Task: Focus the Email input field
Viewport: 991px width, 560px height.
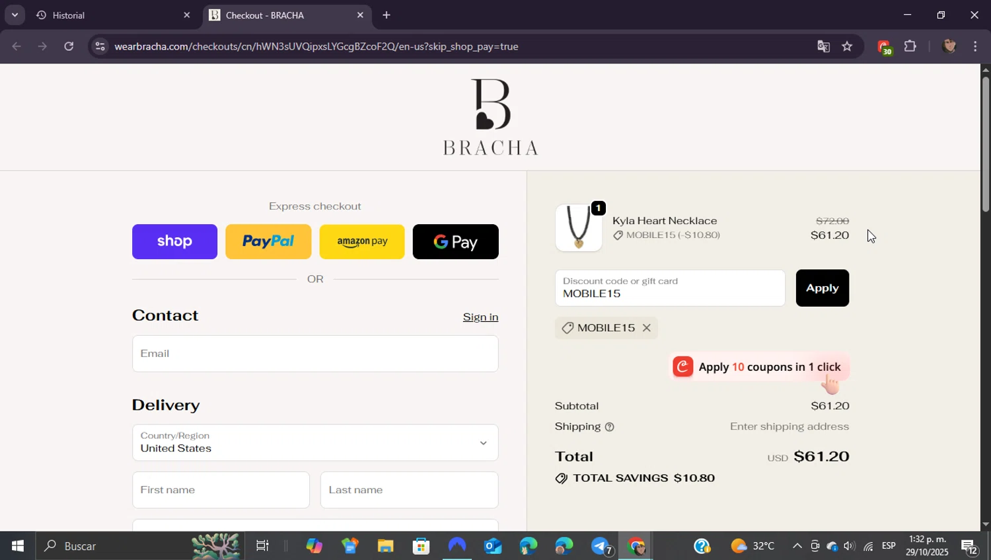Action: [x=315, y=354]
